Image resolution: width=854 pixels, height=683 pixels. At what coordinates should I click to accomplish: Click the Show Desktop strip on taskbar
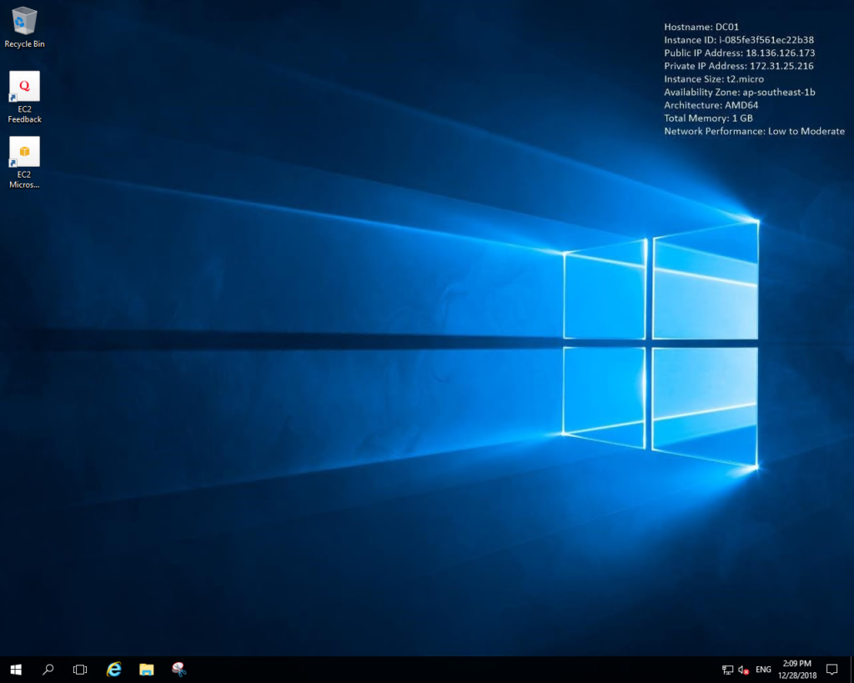851,670
